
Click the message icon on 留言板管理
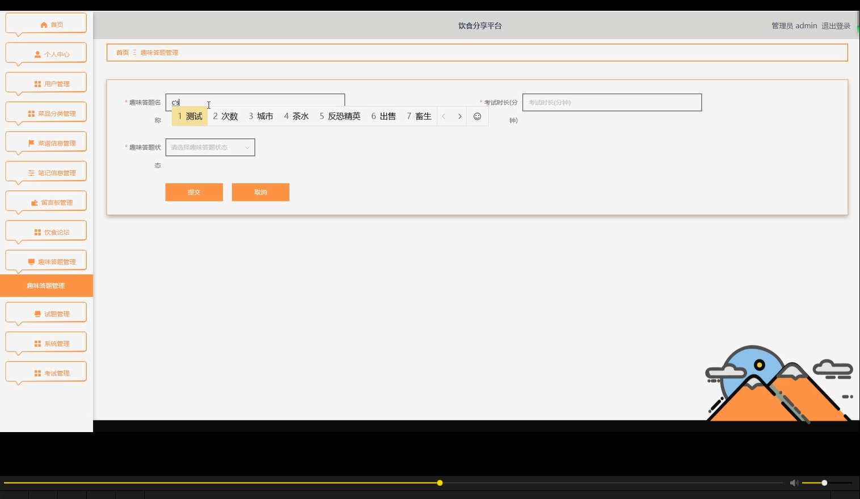(x=33, y=202)
